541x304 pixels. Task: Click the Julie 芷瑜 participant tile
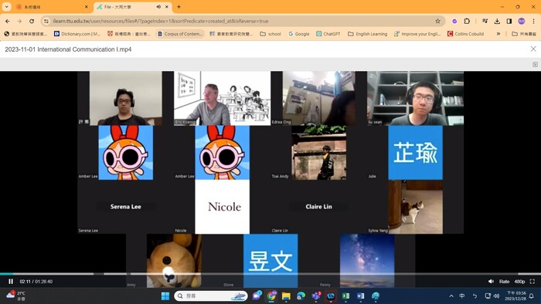[x=416, y=153]
